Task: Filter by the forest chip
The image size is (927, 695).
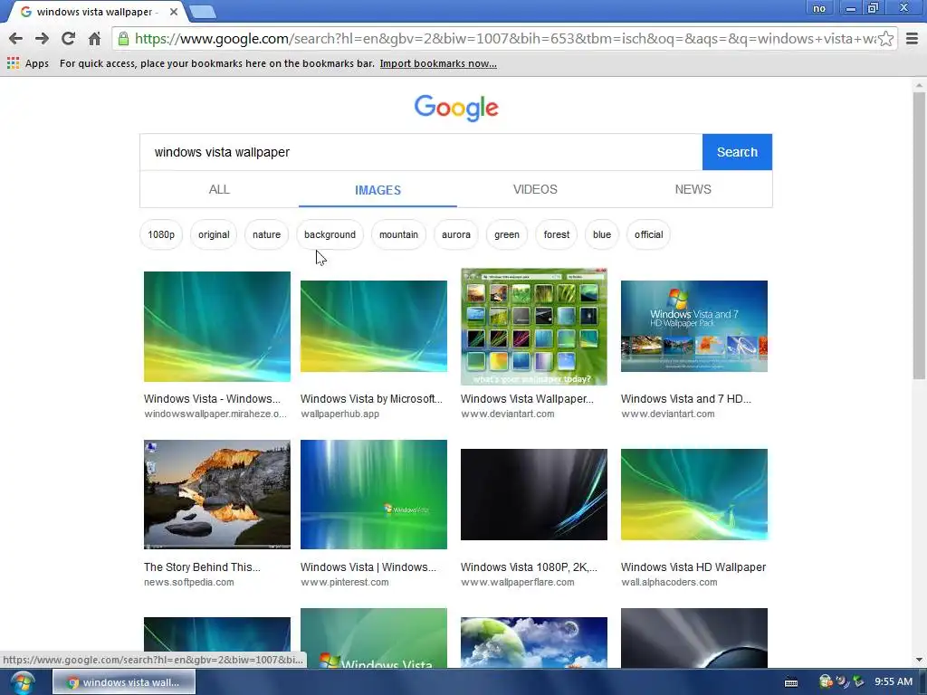Action: tap(557, 234)
